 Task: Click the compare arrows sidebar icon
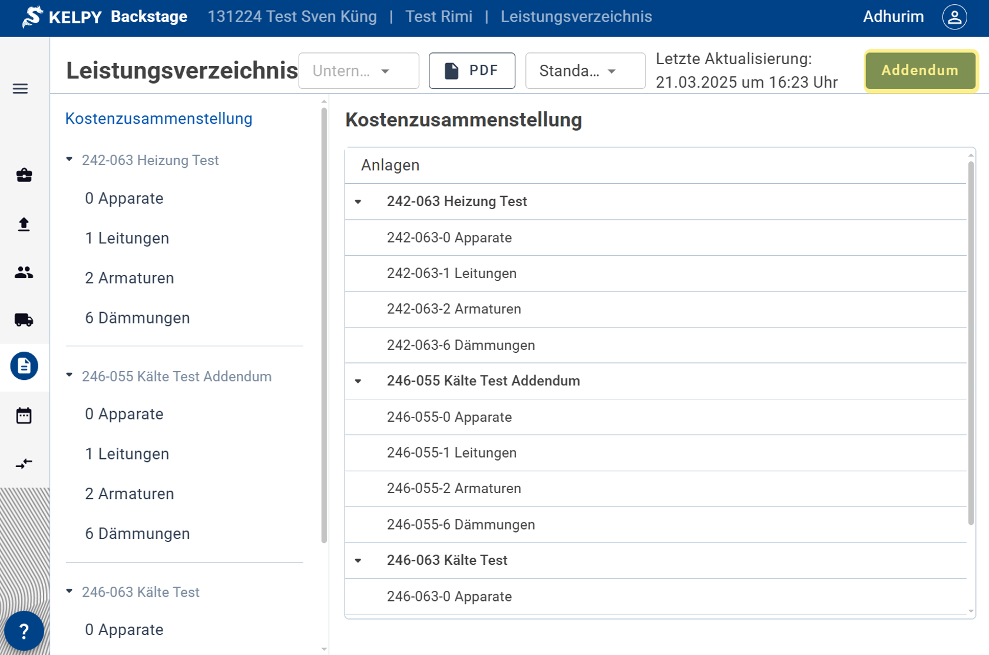click(x=24, y=464)
